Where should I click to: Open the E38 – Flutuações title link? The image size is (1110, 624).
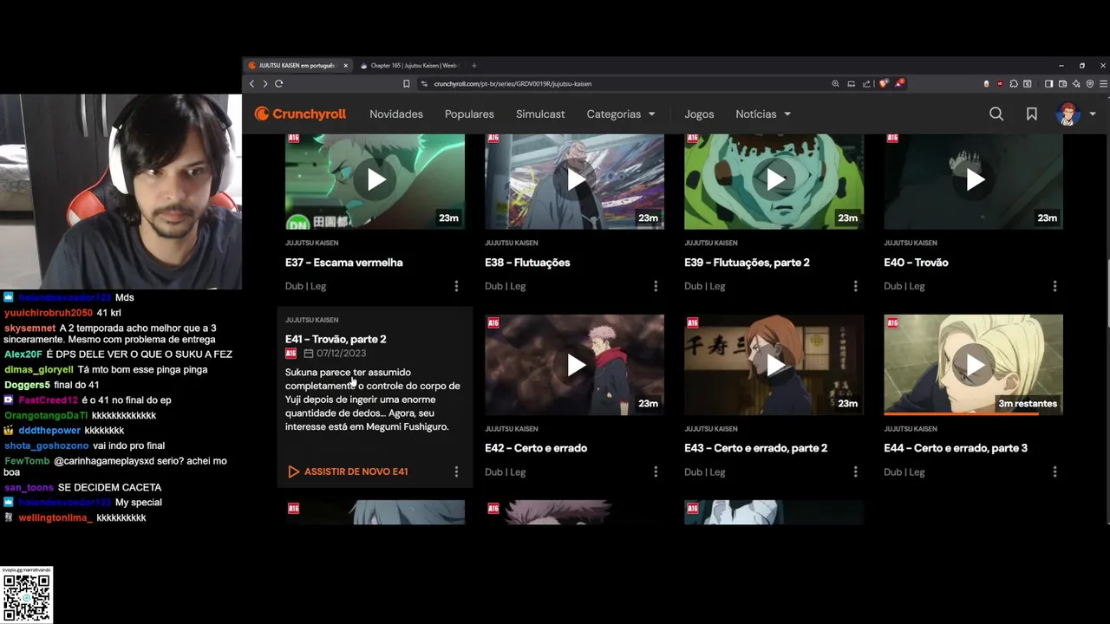(527, 263)
